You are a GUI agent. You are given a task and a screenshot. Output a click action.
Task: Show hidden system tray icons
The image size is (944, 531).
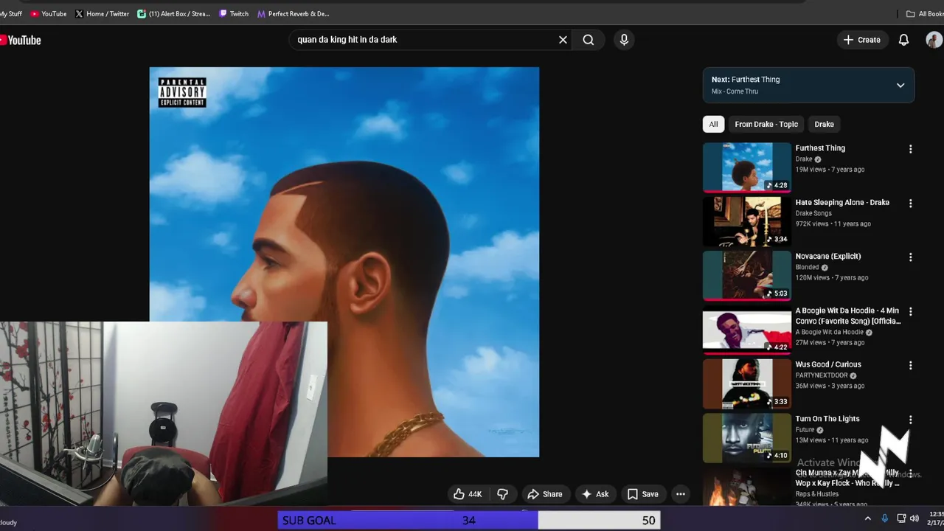[x=867, y=518]
